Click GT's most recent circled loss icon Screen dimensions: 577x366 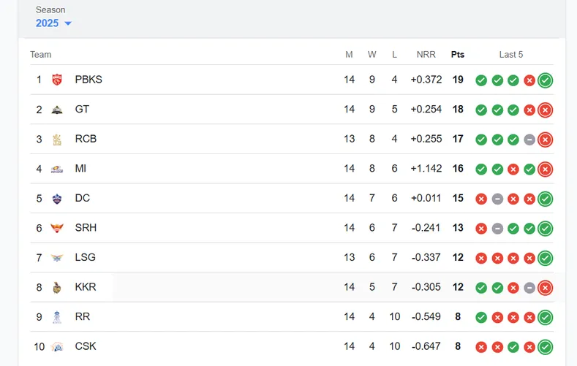coord(545,110)
